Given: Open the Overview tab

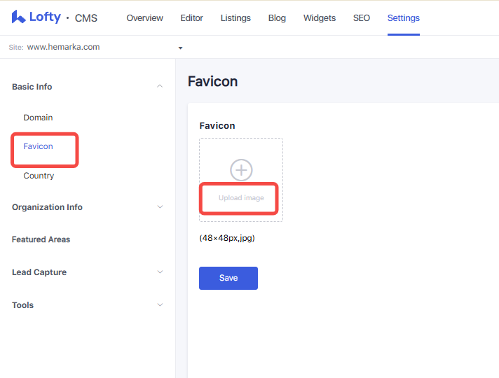Looking at the screenshot, I should click(145, 18).
